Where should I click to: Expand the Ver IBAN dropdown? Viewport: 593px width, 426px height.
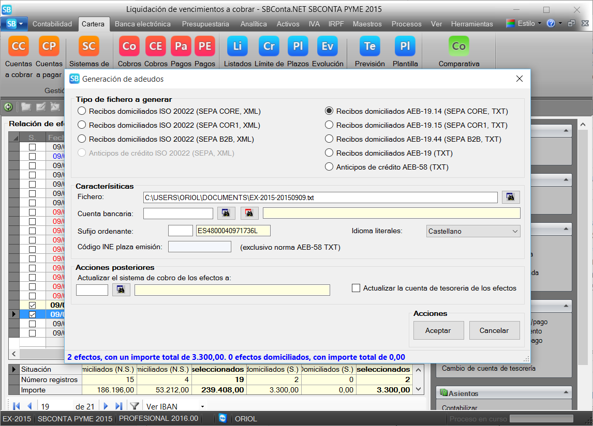[202, 406]
